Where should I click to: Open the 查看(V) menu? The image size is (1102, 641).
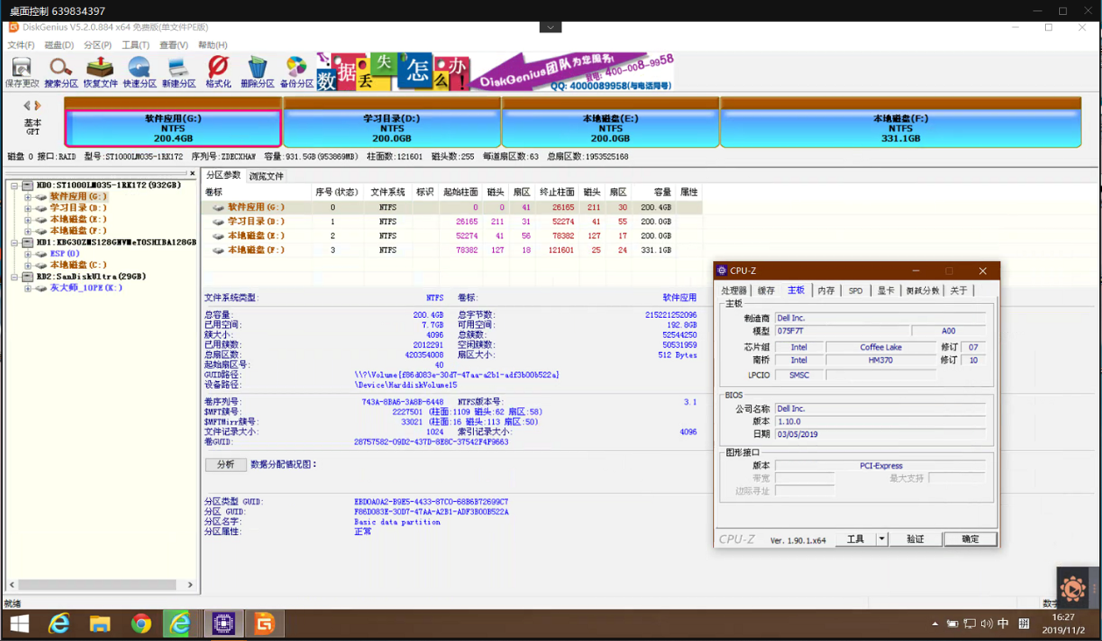pyautogui.click(x=173, y=45)
